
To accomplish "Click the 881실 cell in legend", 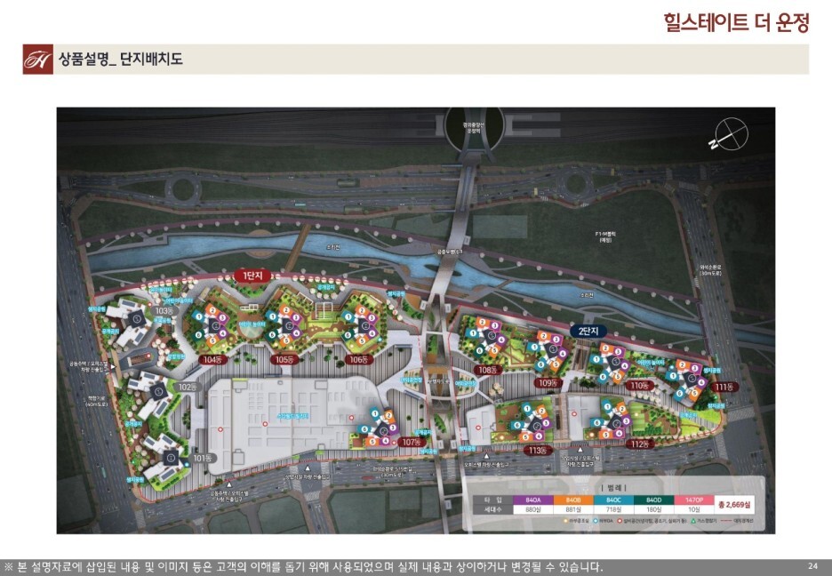I will click(x=573, y=509).
